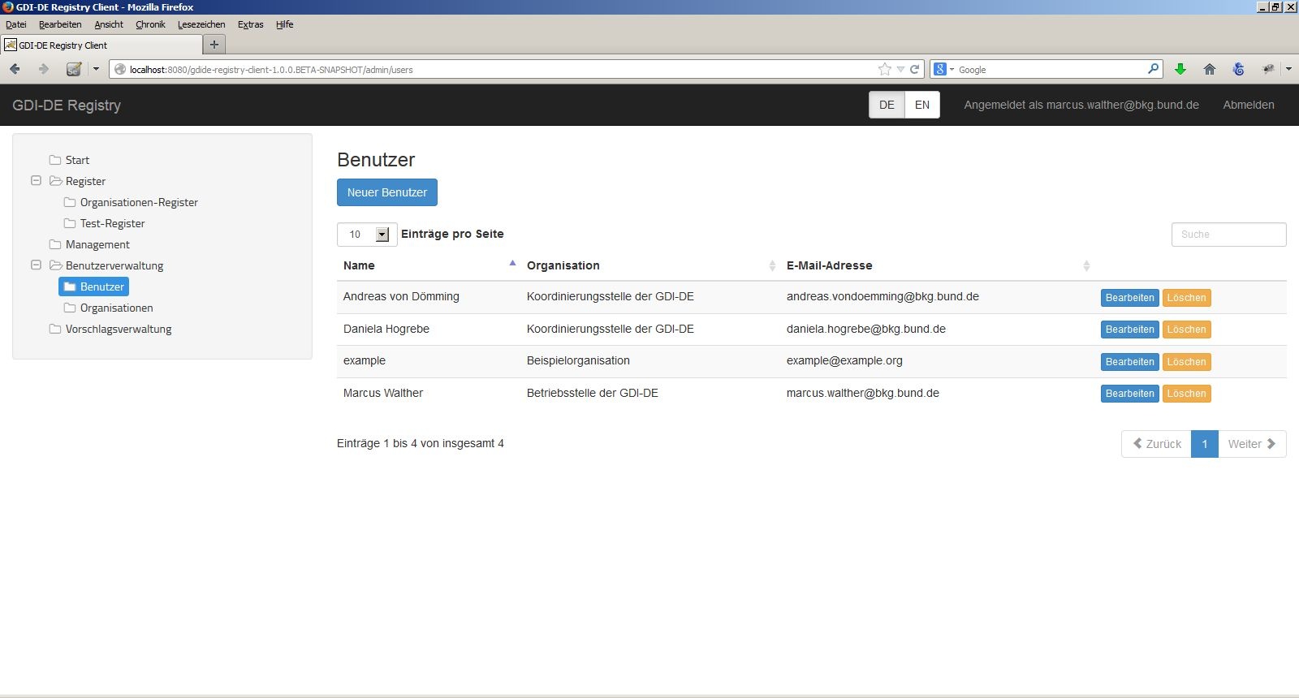
Task: Click the Firefox home icon
Action: 1209,69
